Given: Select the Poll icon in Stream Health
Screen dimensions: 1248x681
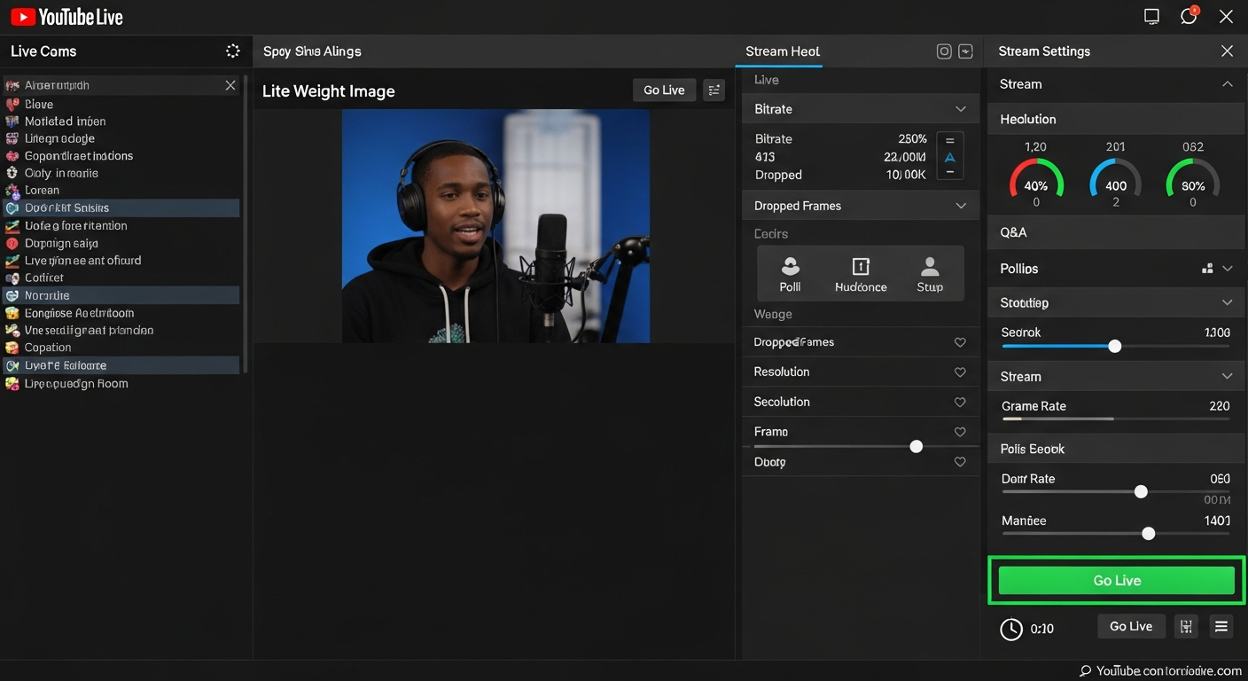Looking at the screenshot, I should [x=790, y=270].
